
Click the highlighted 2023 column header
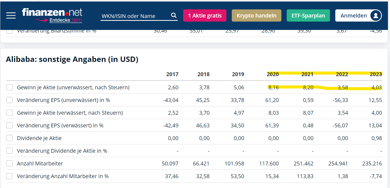[x=376, y=74]
